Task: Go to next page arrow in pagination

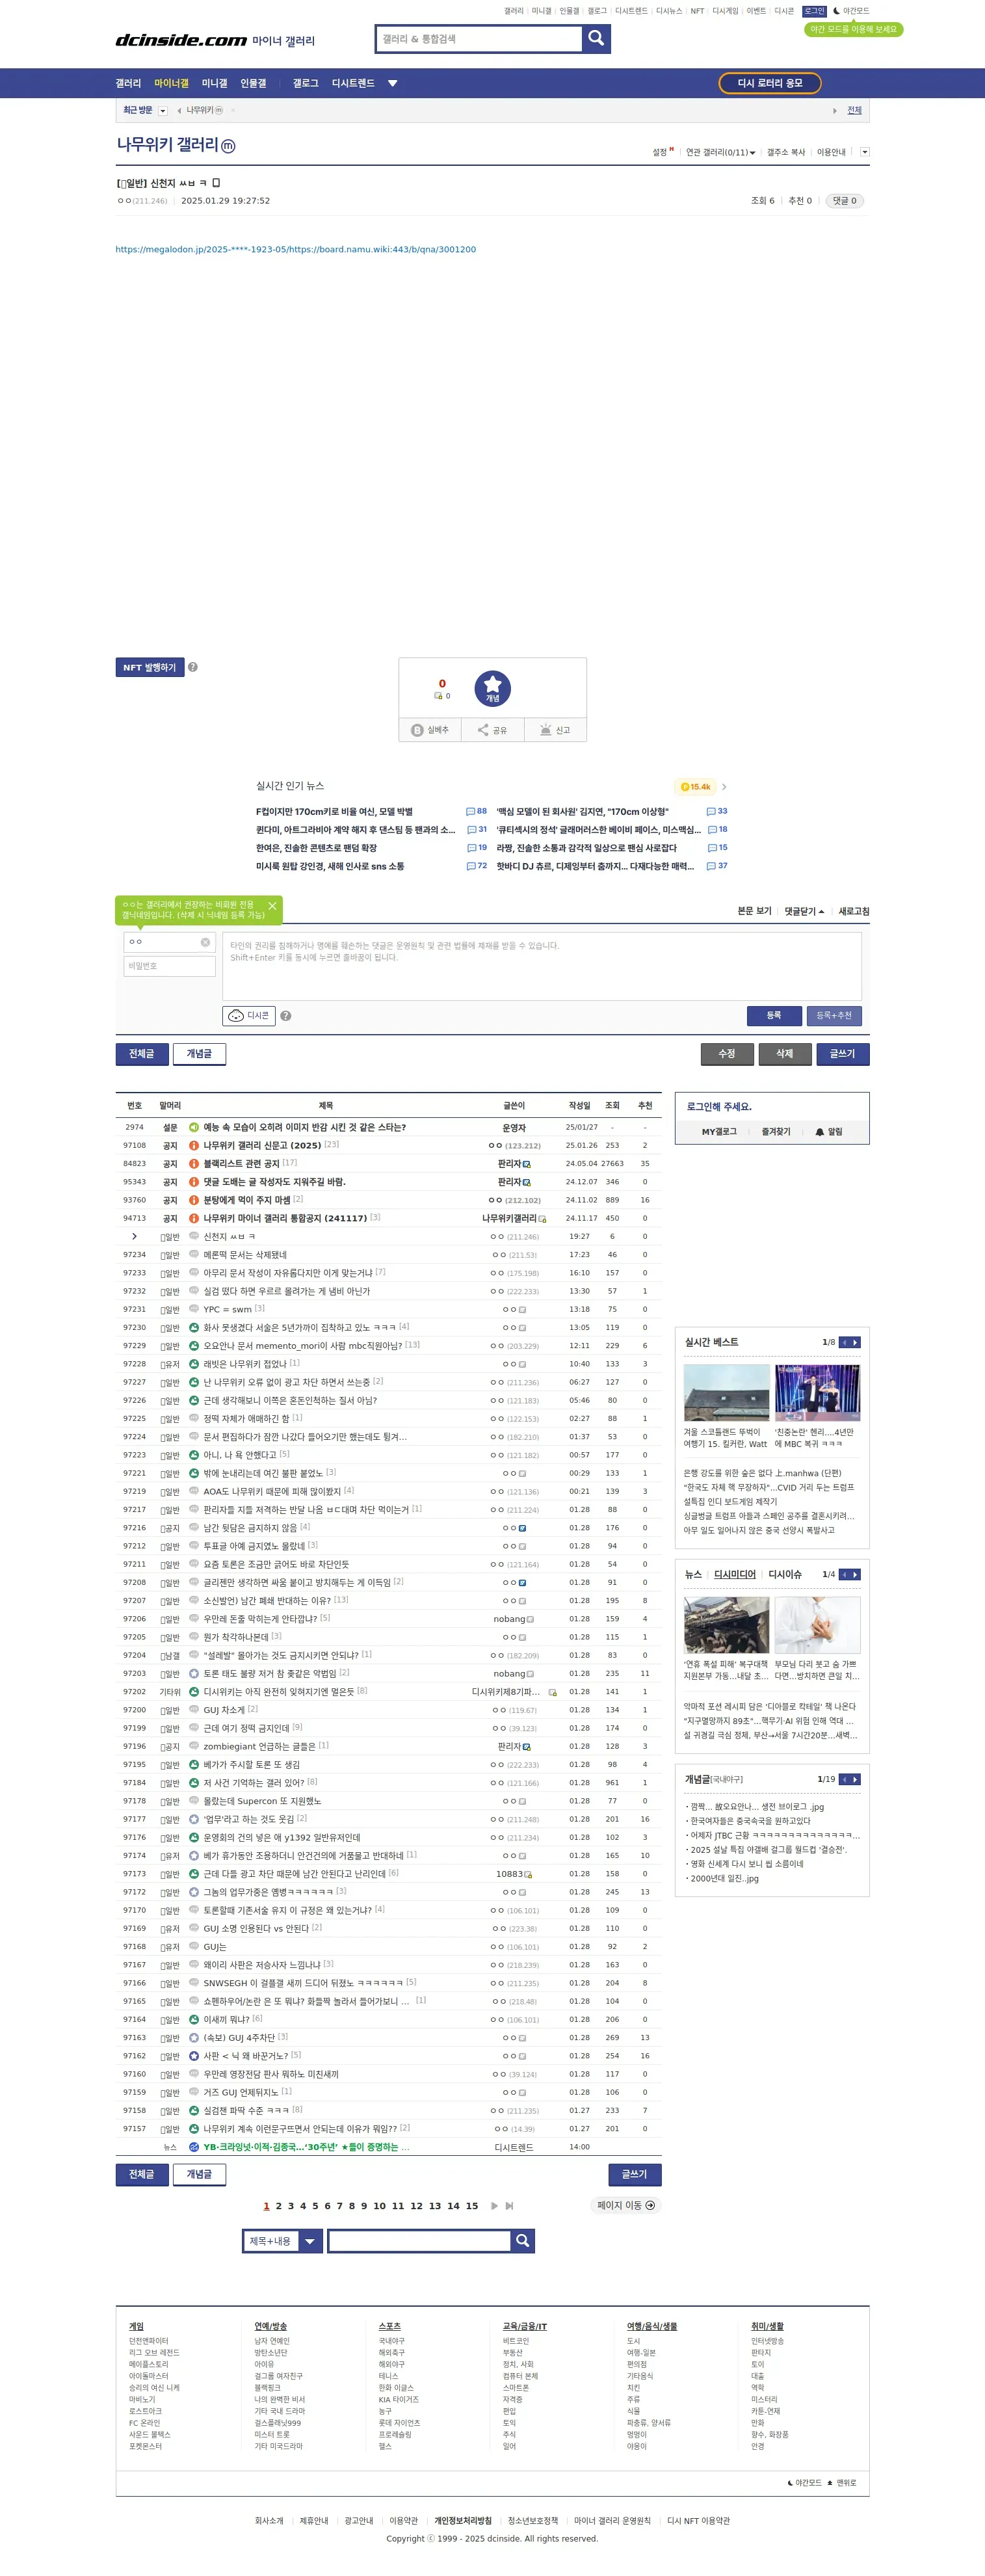Action: click(x=494, y=2206)
